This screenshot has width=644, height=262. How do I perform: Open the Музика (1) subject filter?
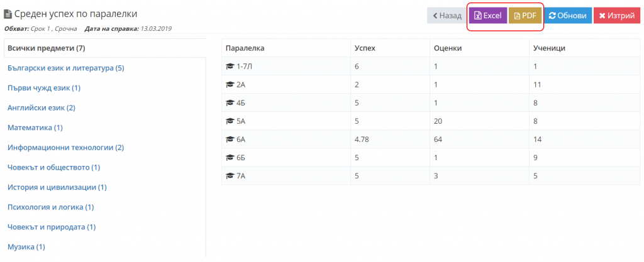point(26,247)
